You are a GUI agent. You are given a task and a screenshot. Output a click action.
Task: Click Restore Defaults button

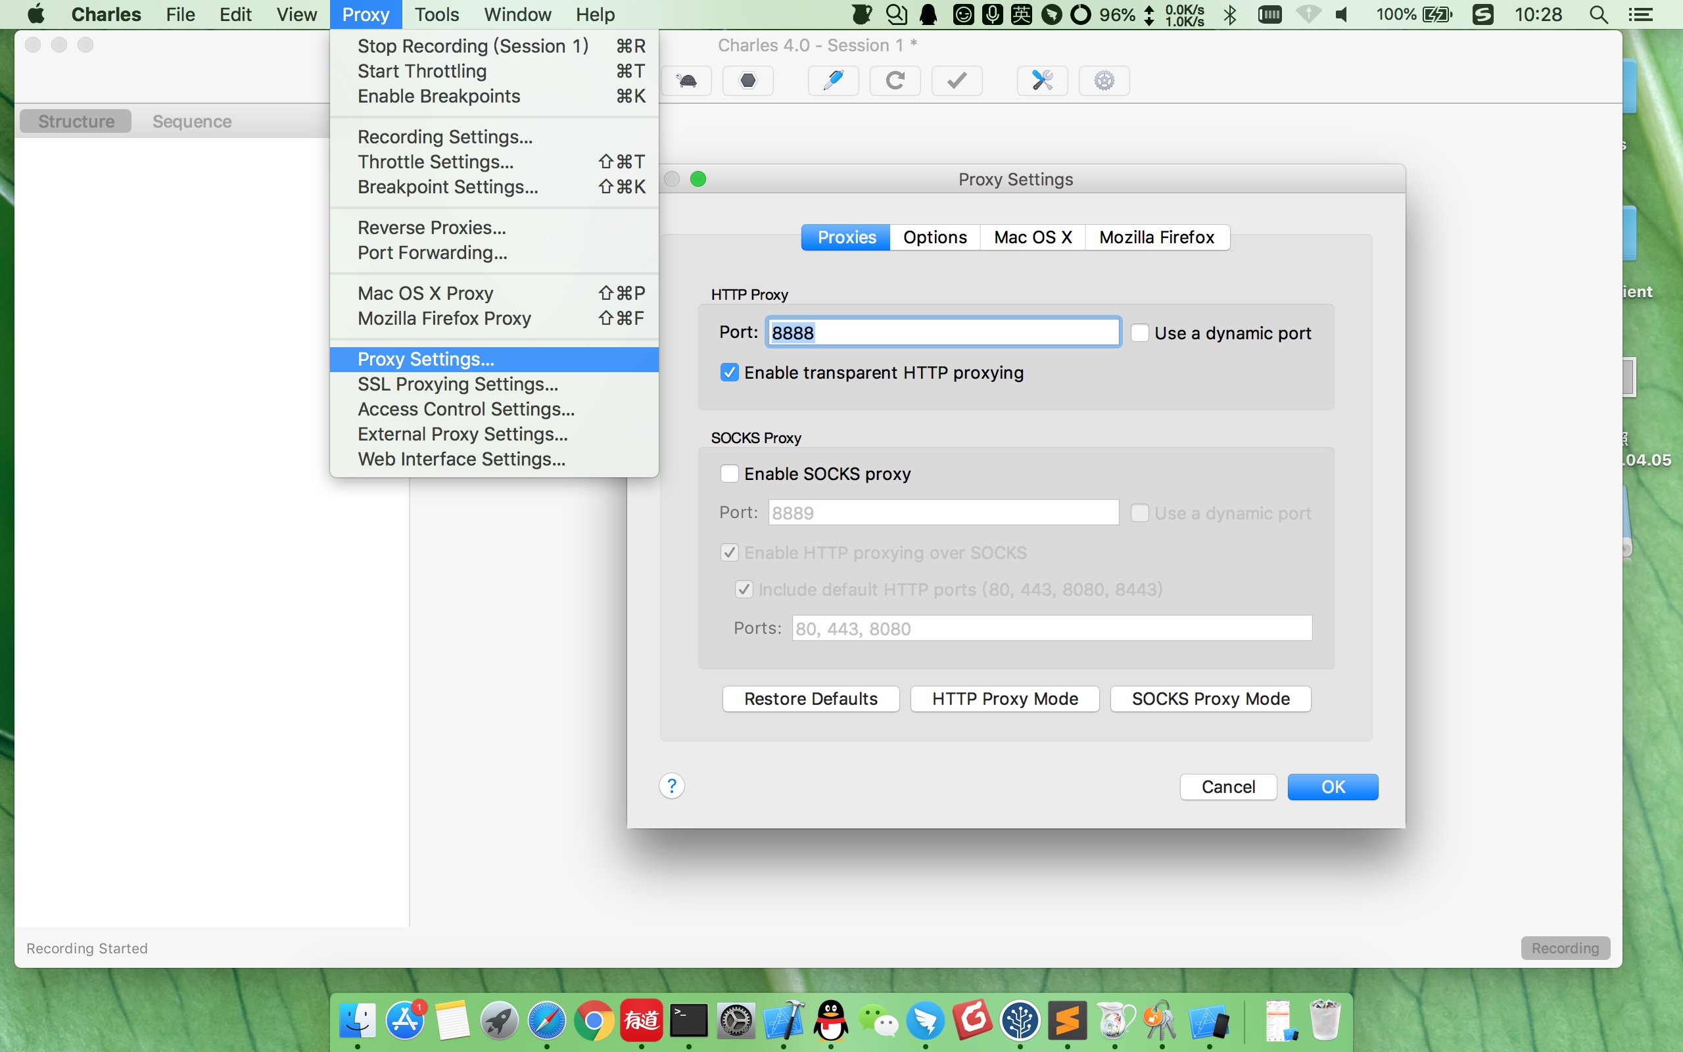[811, 698]
